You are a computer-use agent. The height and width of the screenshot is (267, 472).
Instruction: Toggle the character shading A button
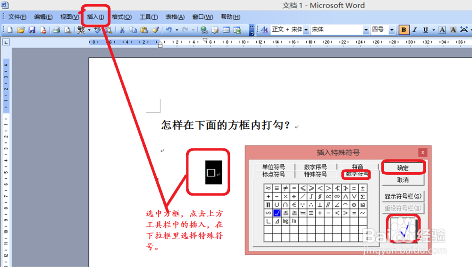pyautogui.click(x=453, y=30)
